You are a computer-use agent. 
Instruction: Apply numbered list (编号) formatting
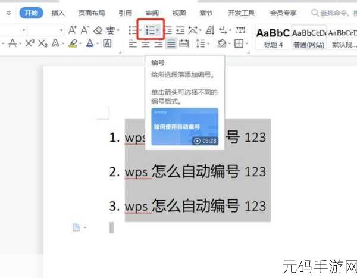coord(149,30)
